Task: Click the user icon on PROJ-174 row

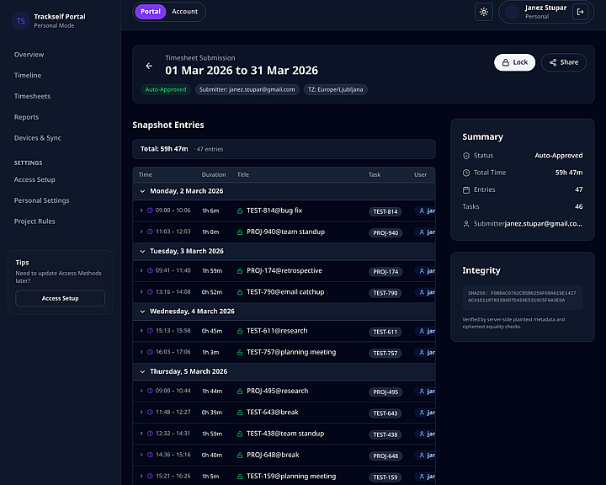Action: [422, 271]
